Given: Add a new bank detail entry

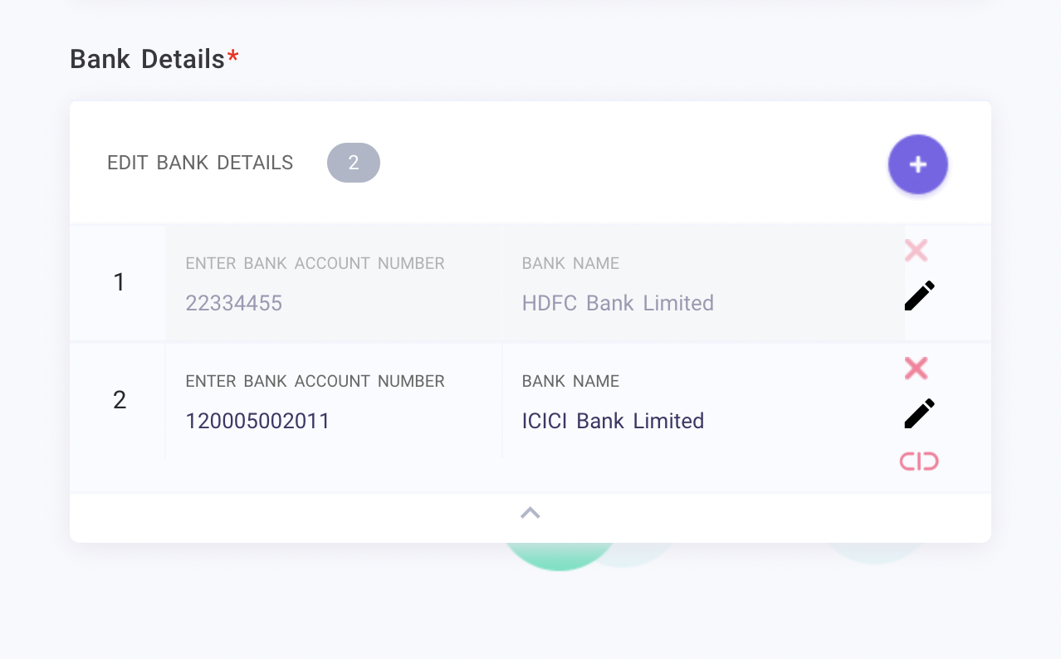Looking at the screenshot, I should [x=917, y=164].
